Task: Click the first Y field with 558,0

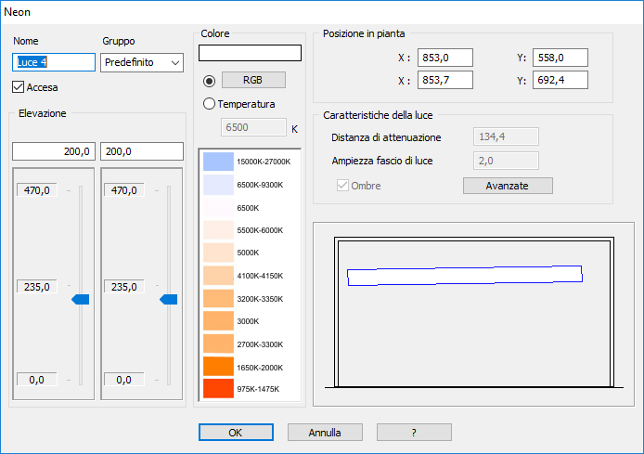Action: point(560,58)
